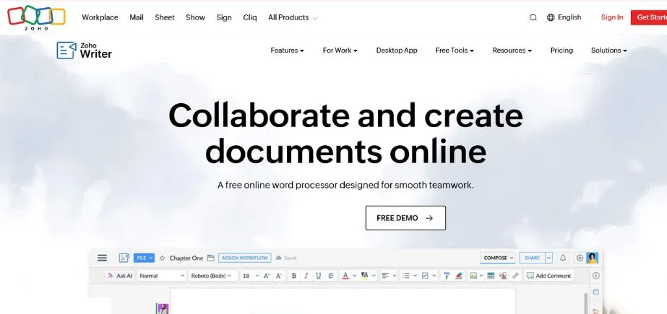The image size is (667, 314).
Task: Click the font color A icon
Action: click(x=345, y=276)
